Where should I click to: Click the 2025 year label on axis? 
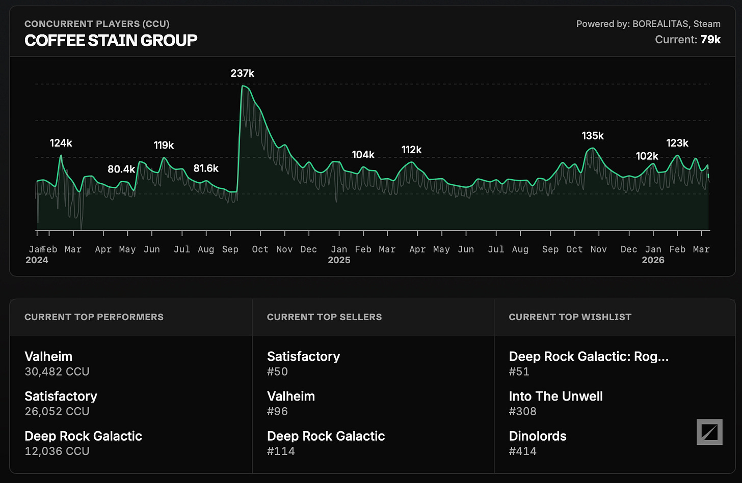(339, 260)
